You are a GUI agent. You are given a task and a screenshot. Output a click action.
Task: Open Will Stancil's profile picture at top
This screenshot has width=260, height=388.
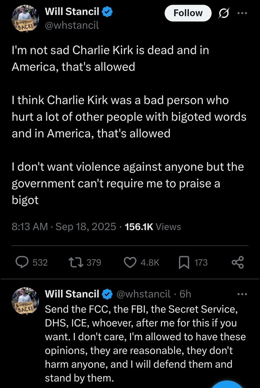[25, 19]
